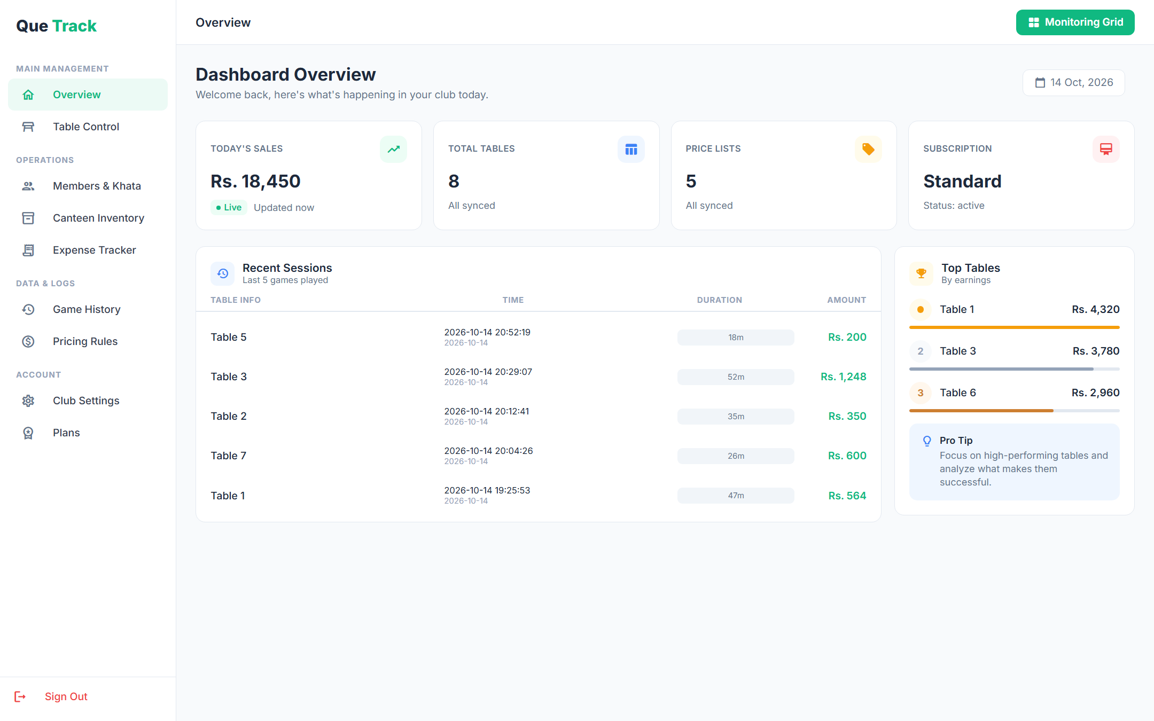
Task: Click the Game History clock icon
Action: click(28, 309)
